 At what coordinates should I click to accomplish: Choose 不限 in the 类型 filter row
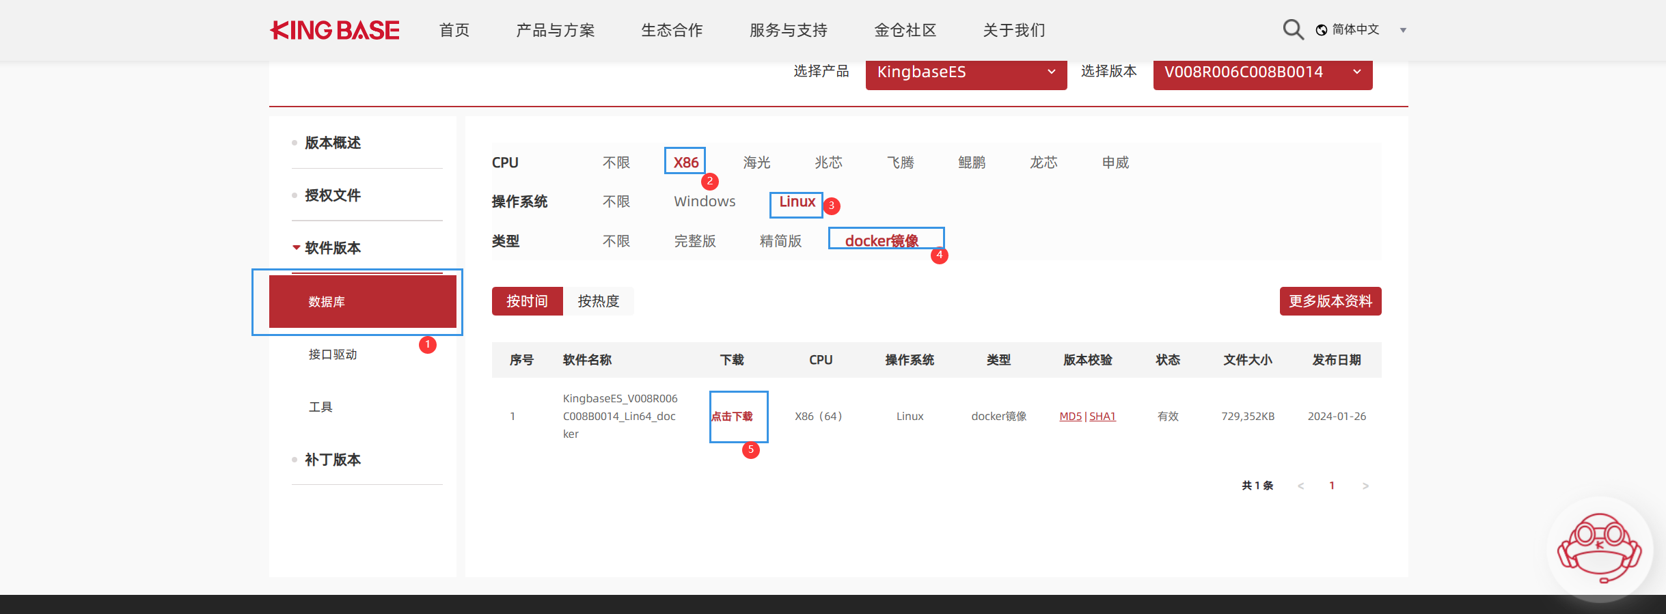(x=616, y=241)
